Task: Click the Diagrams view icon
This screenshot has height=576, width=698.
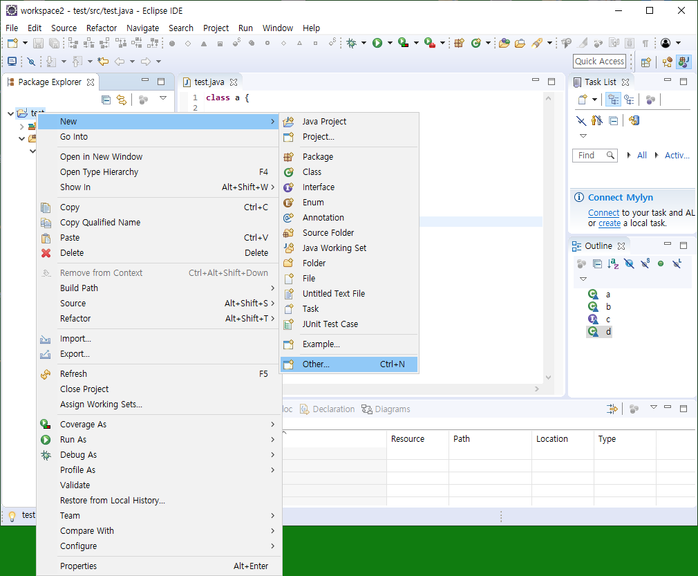Action: pos(367,409)
